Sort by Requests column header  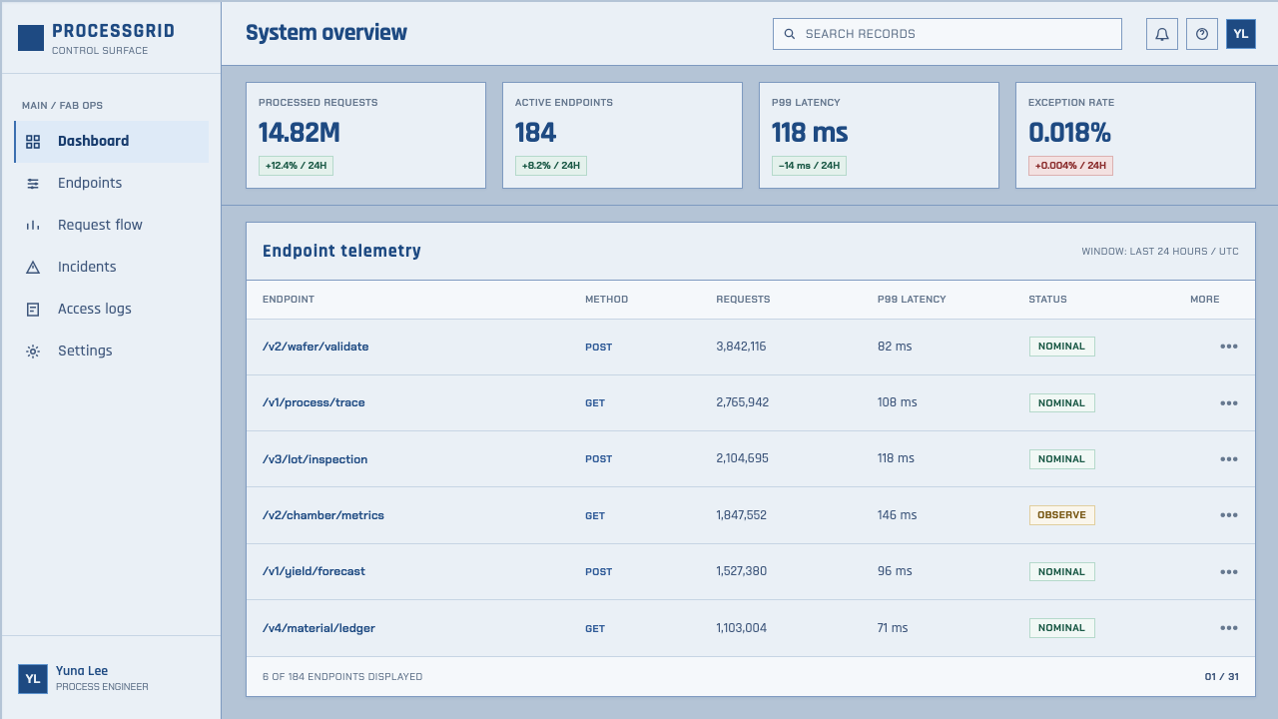tap(743, 300)
